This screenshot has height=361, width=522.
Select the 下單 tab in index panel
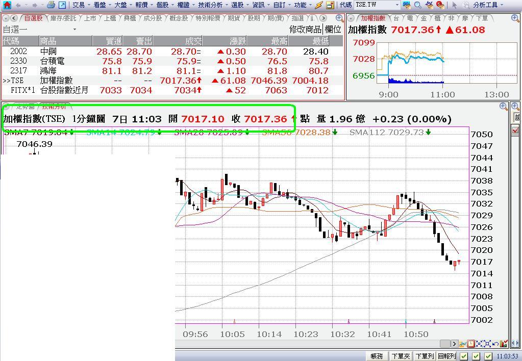[482, 18]
